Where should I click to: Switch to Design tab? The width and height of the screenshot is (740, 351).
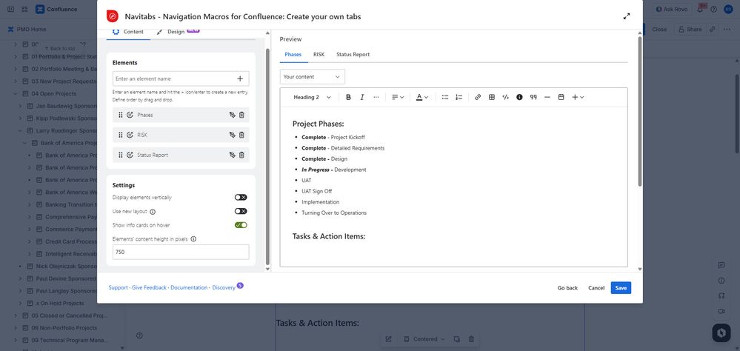tap(177, 32)
